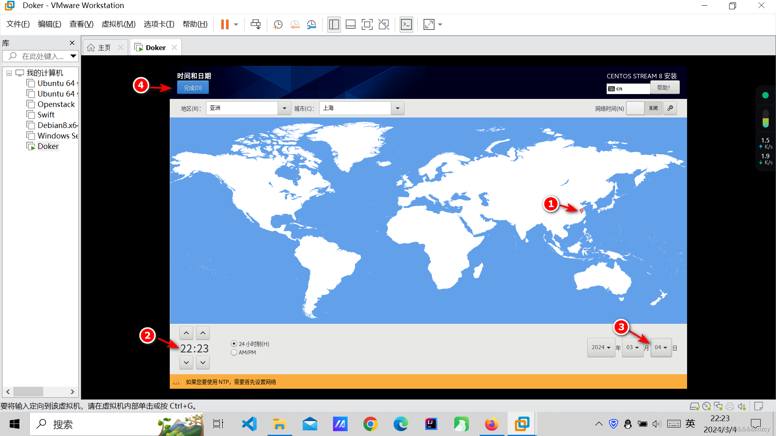This screenshot has width=776, height=436.
Task: Open Firefox from the taskbar
Action: (491, 424)
